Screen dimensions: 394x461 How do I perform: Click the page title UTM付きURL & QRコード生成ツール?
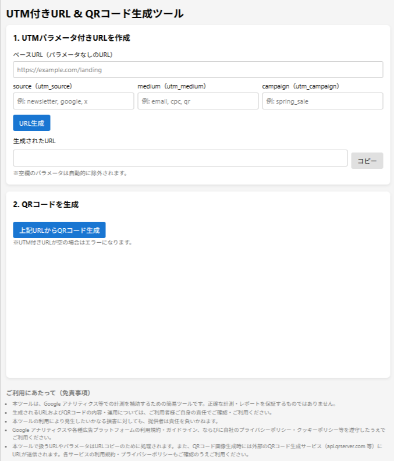point(95,13)
